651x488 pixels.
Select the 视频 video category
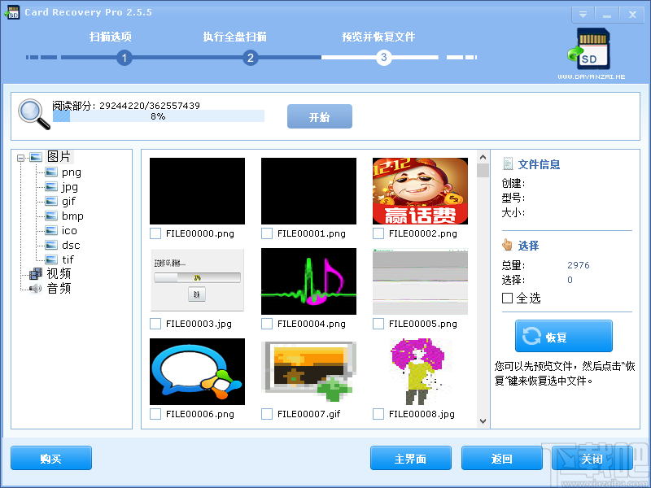click(x=59, y=273)
